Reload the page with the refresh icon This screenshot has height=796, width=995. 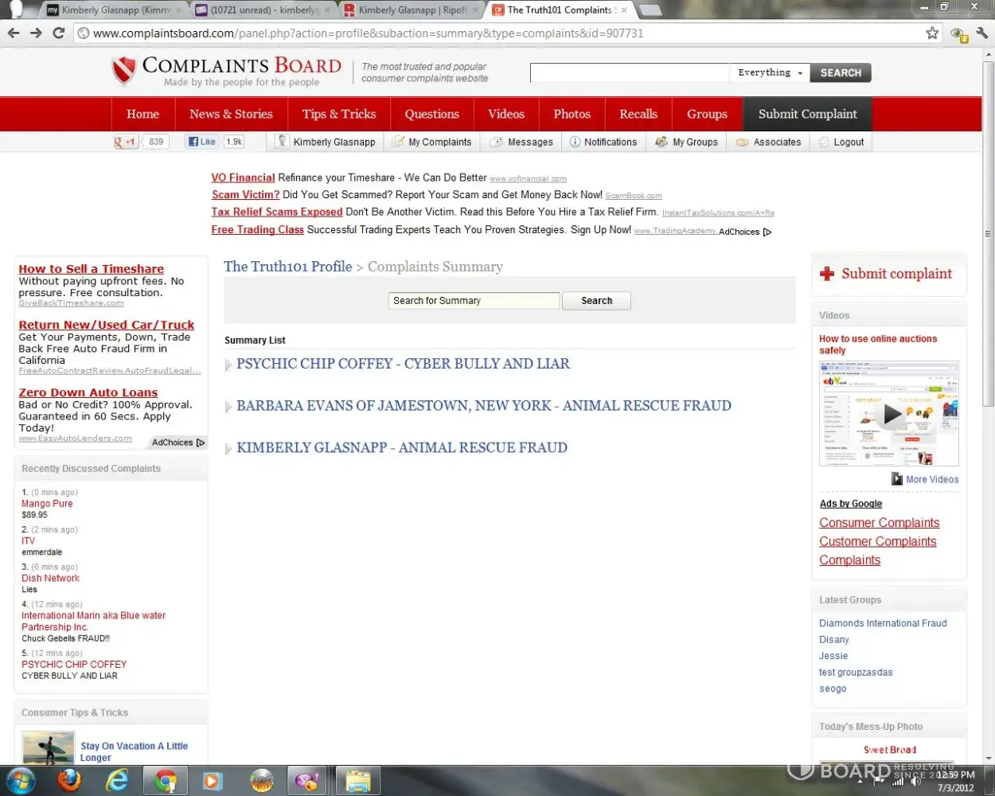click(x=58, y=33)
